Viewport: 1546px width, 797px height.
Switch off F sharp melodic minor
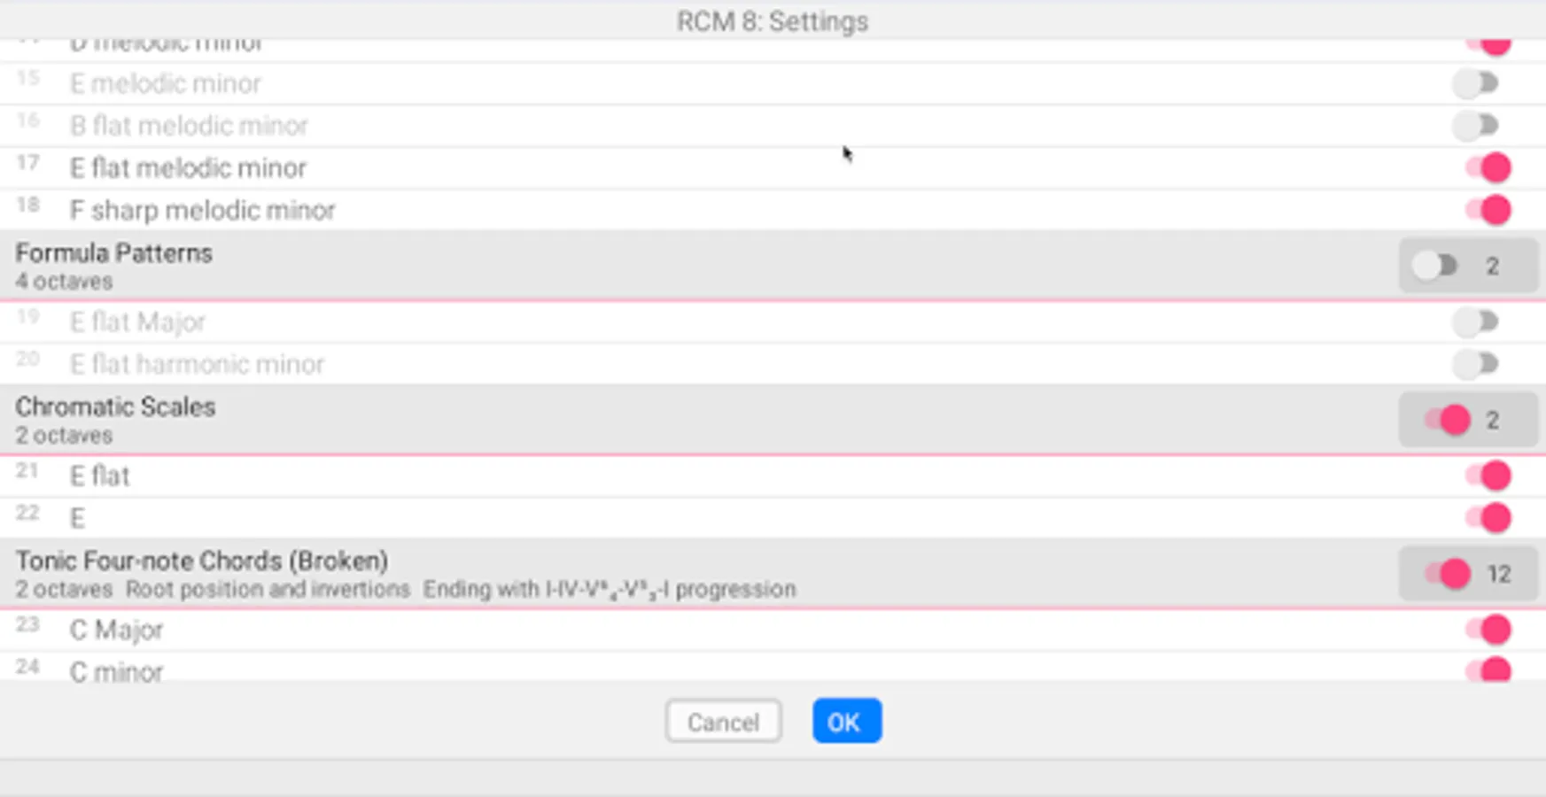(x=1488, y=210)
